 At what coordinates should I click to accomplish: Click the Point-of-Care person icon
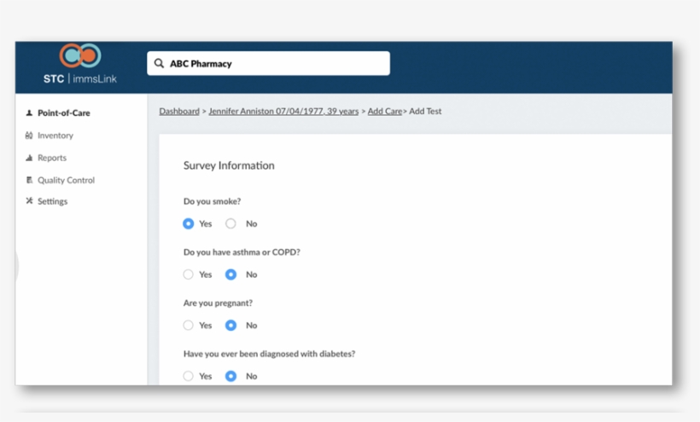[29, 113]
